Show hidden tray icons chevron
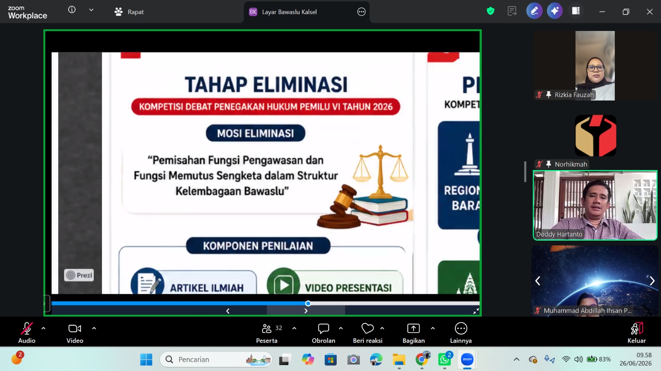 pos(516,359)
